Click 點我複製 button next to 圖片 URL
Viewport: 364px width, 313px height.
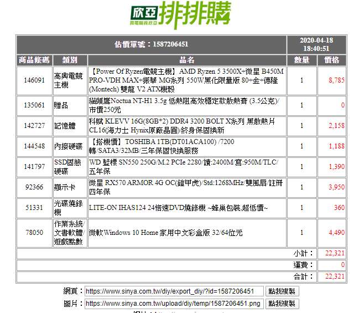coord(282,304)
